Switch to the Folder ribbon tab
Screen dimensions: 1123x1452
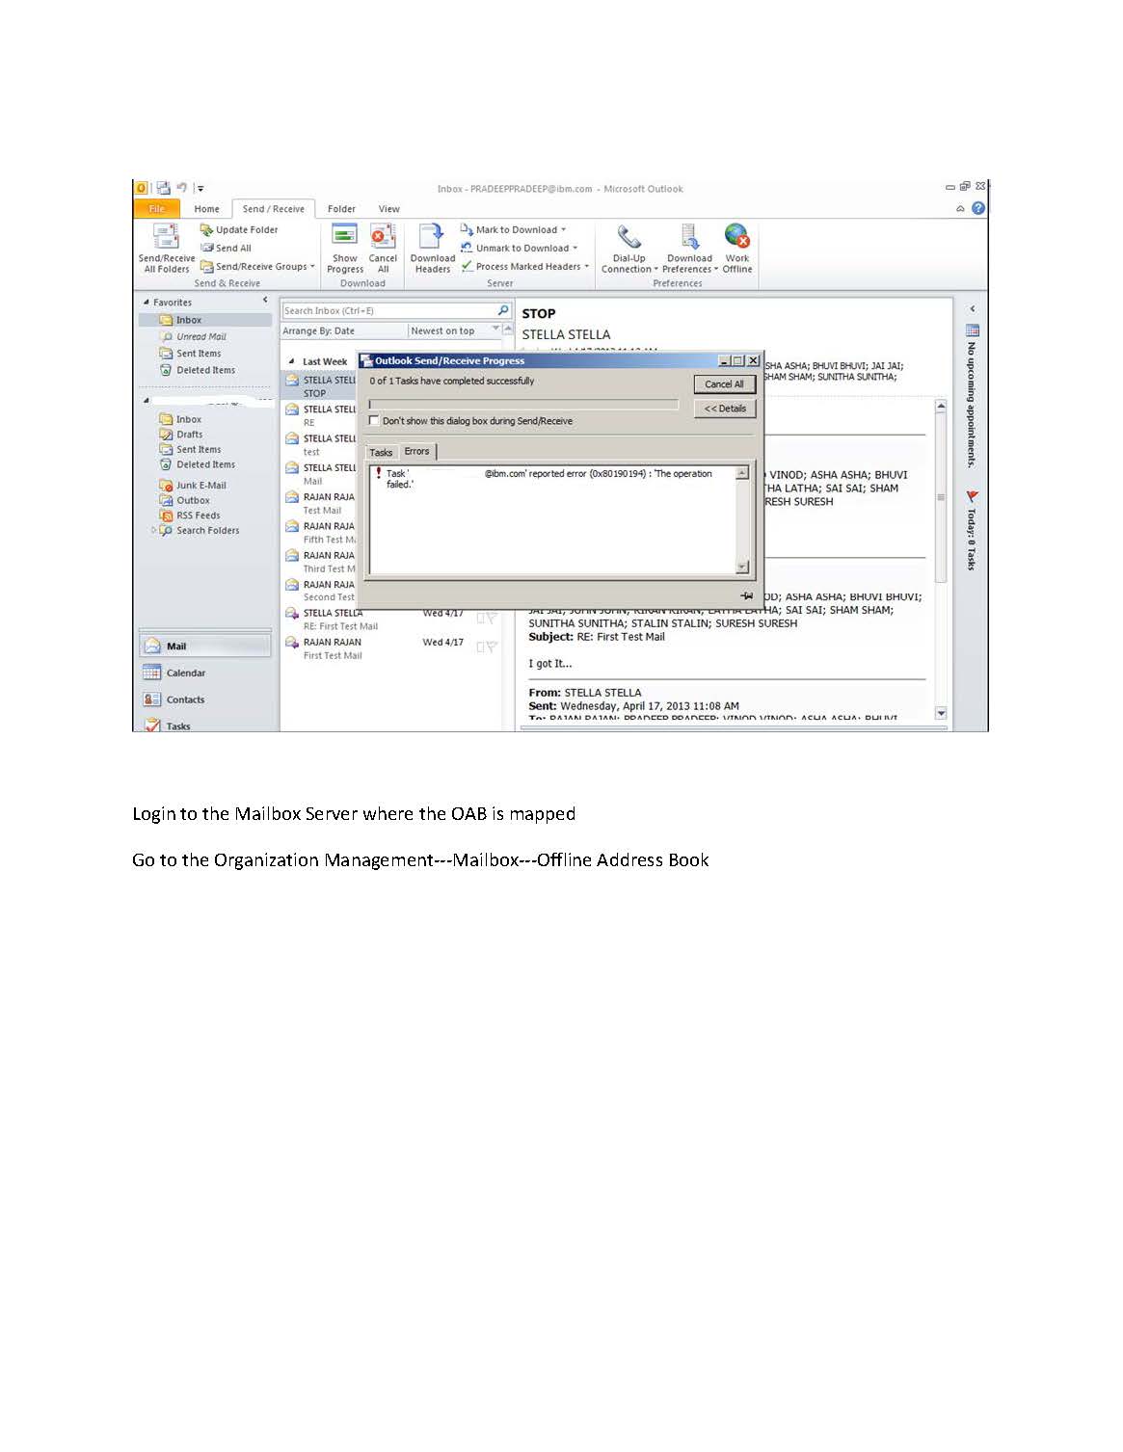(341, 208)
